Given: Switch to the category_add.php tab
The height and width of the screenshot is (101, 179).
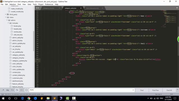Looking at the screenshot, I should (x=70, y=8).
